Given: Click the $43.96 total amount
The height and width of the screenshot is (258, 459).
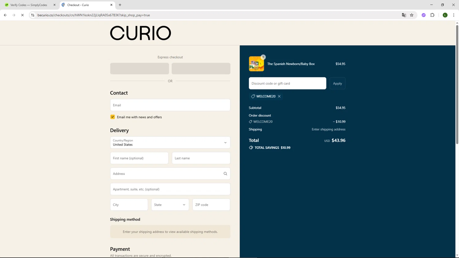Looking at the screenshot, I should tap(338, 140).
